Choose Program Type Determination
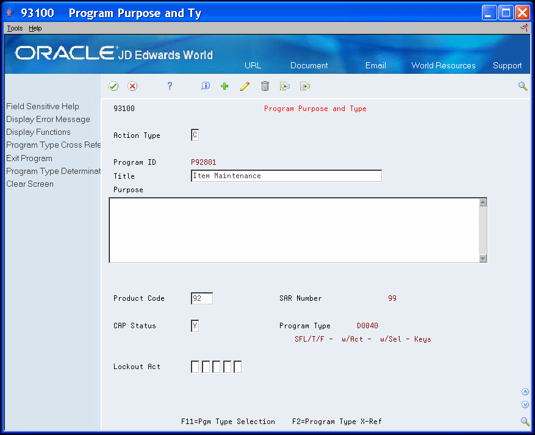The image size is (535, 435). click(x=54, y=171)
